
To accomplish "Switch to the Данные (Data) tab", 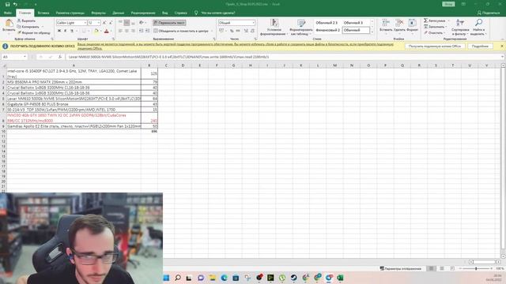I will (118, 13).
